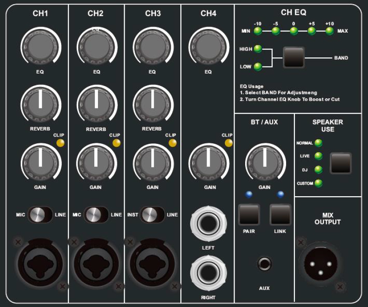This screenshot has width=368, height=307.
Task: Click the BT / AUX GAIN knob
Action: [265, 163]
